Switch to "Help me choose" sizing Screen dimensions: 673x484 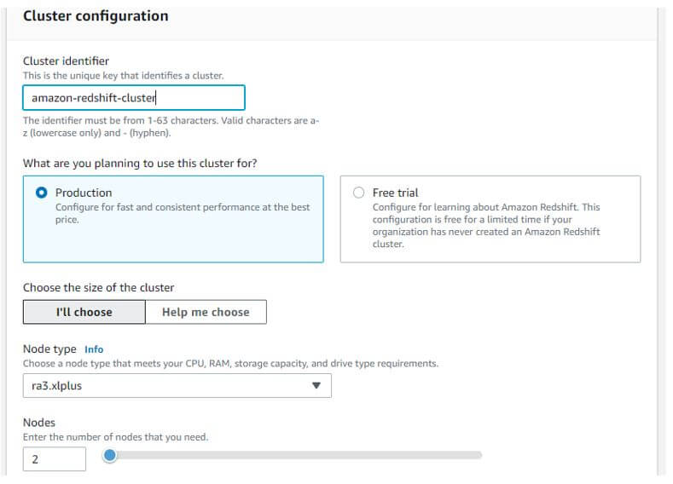pyautogui.click(x=206, y=312)
